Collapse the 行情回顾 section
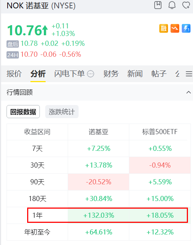 coord(189,92)
